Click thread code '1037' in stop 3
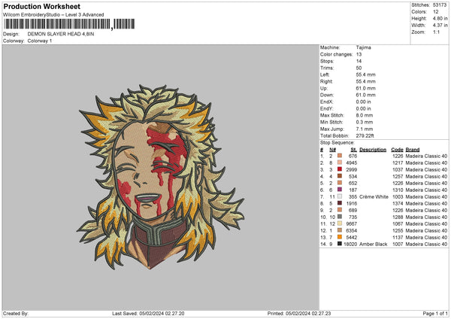The height and width of the screenshot is (319, 451). [x=398, y=169]
